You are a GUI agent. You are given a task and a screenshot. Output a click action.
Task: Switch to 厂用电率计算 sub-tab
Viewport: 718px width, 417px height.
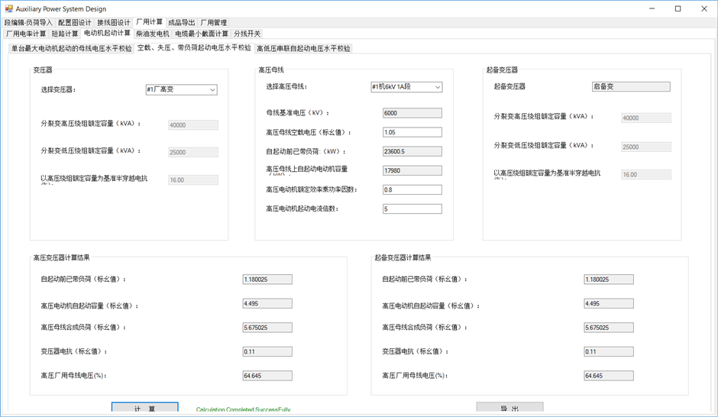click(26, 34)
